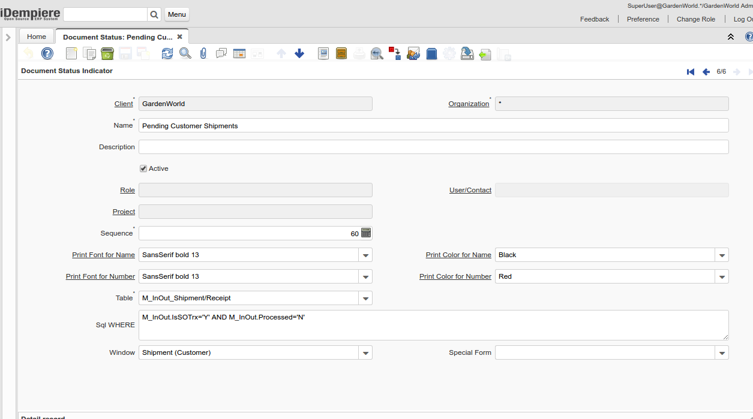
Task: Toggle grid view from the toolbar
Action: (x=239, y=53)
